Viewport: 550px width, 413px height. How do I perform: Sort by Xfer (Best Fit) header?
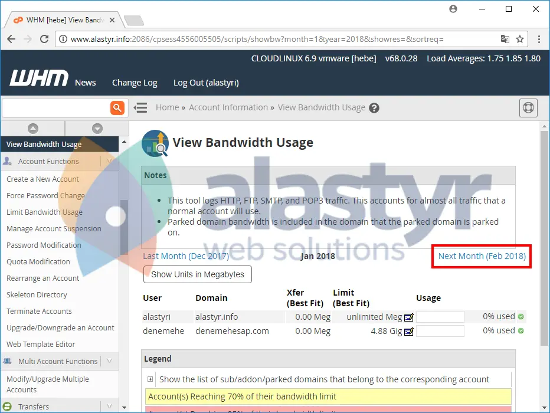point(305,298)
